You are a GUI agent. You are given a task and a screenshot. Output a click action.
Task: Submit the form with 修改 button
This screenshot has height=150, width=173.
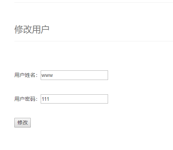coord(23,123)
